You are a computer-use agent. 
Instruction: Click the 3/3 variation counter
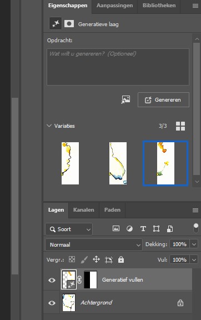pos(163,126)
